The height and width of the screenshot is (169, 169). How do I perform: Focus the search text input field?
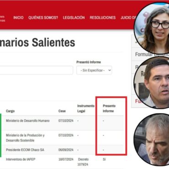pyautogui.click(x=36, y=70)
